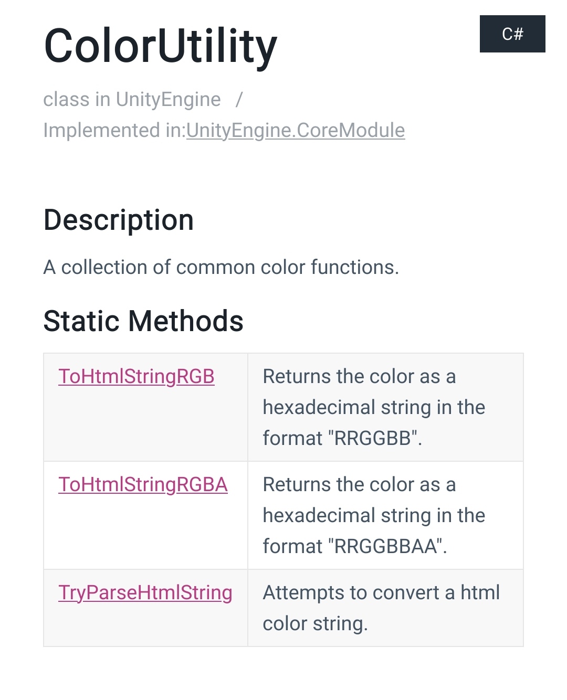Viewport: 567px width, 700px height.
Task: Open the ToHtmlStringRGB method link
Action: click(x=136, y=376)
